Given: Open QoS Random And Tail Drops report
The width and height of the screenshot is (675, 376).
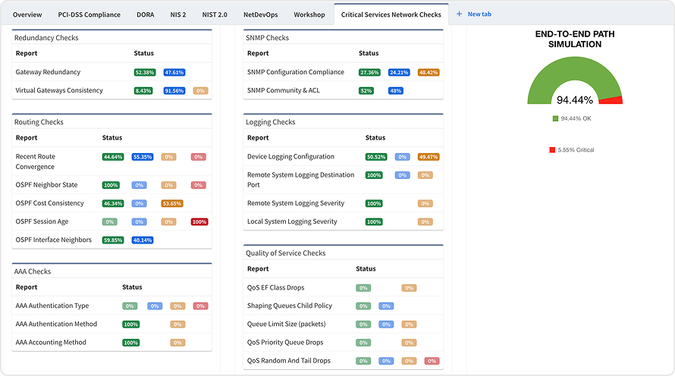Looking at the screenshot, I should (288, 361).
